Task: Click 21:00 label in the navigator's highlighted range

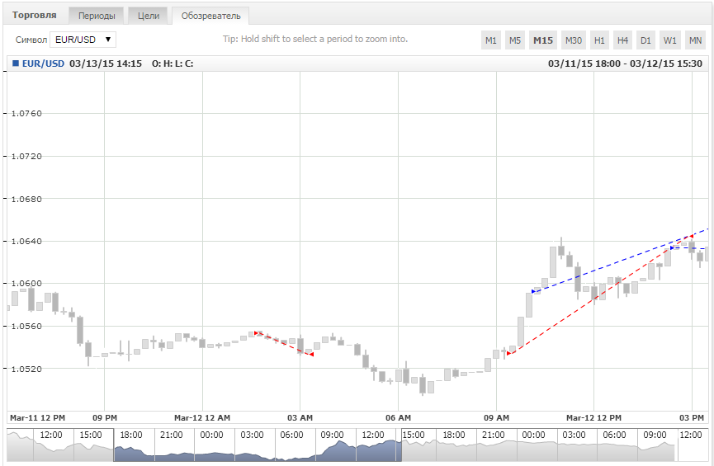Action: point(171,435)
